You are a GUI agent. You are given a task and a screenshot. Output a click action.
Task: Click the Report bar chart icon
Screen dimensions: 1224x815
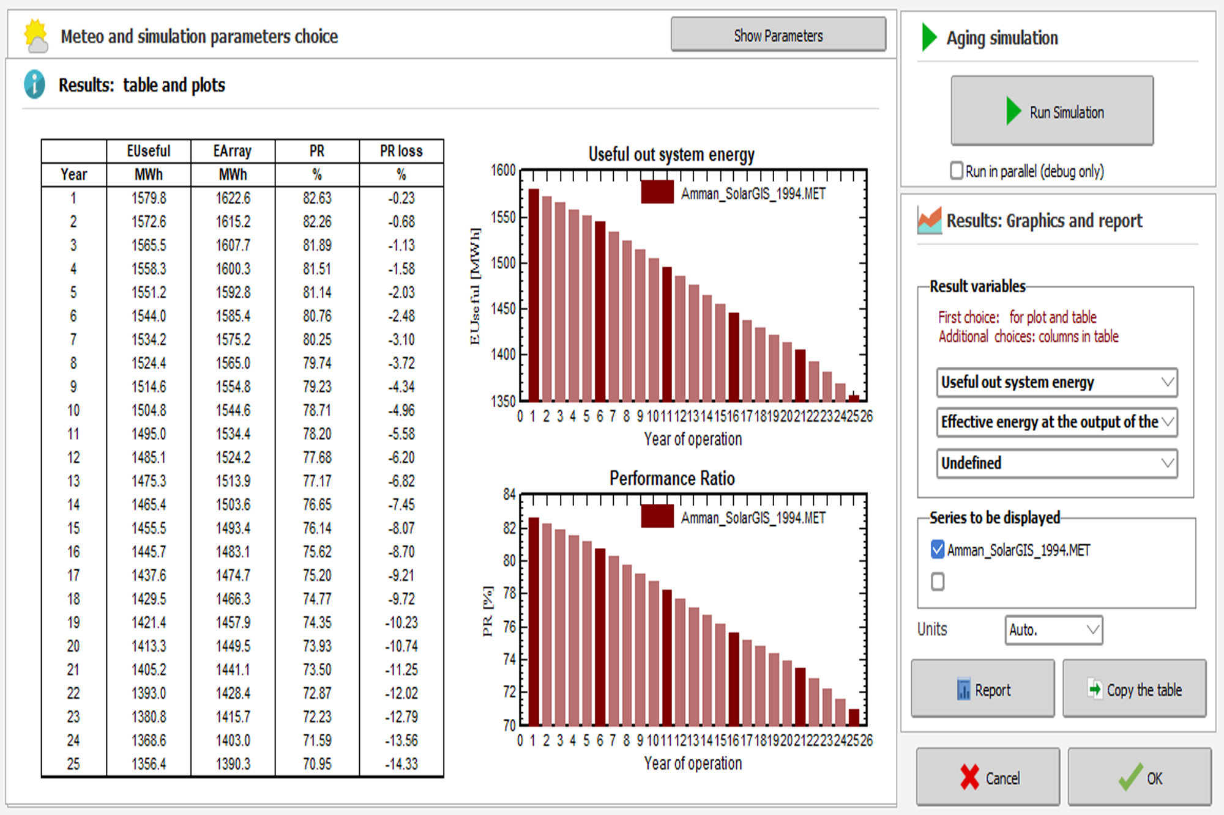[x=963, y=690]
